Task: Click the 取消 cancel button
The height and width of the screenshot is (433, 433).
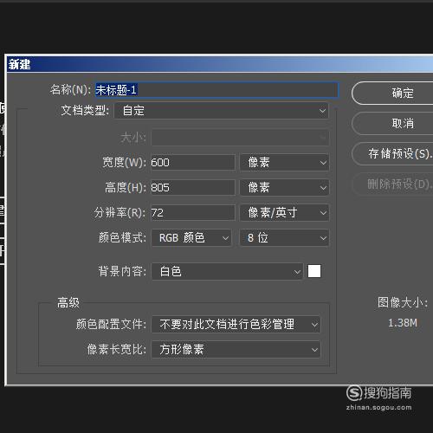Action: pyautogui.click(x=392, y=124)
